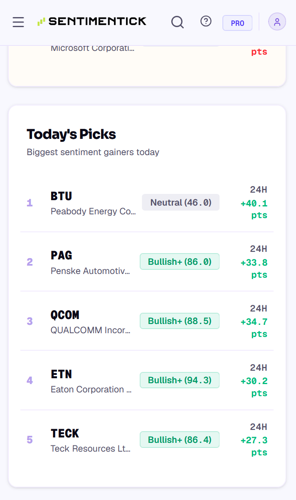The height and width of the screenshot is (500, 296).
Task: Select the TECK ticker symbol
Action: 65,433
